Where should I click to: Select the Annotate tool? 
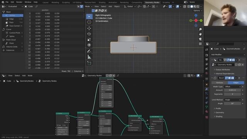point(89,51)
